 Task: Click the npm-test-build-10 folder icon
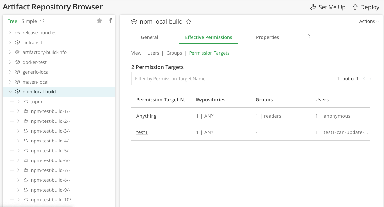click(26, 200)
